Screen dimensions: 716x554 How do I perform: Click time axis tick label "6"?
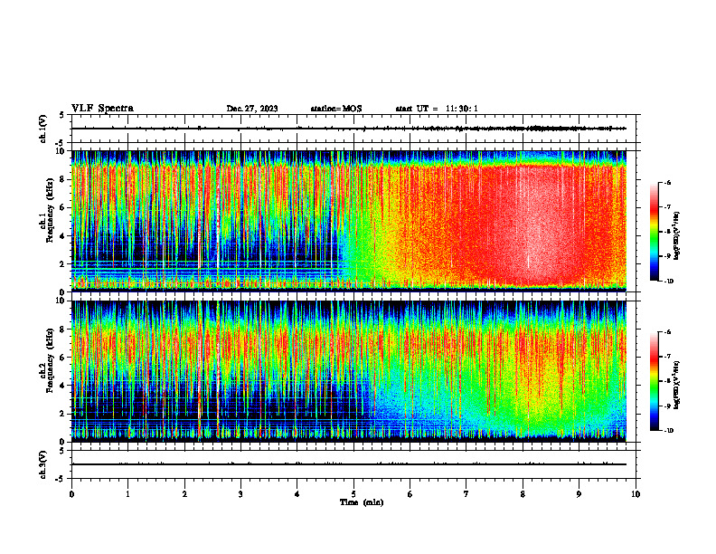[410, 494]
